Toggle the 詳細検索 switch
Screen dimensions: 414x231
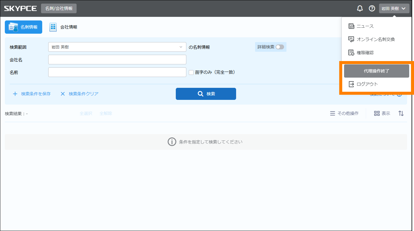pos(280,47)
